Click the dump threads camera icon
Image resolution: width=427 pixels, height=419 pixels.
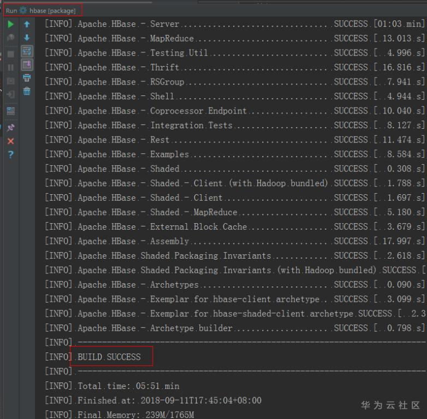coord(10,81)
